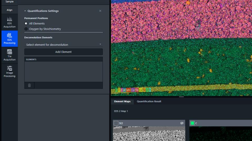
Task: Select the EDS Processing workspace
Action: pos(9,39)
